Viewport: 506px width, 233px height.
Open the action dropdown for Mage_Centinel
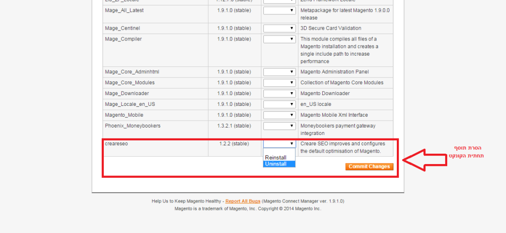pos(280,28)
